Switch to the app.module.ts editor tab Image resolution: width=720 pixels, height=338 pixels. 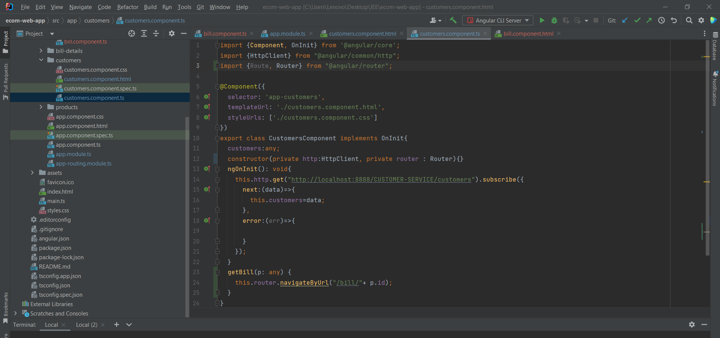coord(287,33)
